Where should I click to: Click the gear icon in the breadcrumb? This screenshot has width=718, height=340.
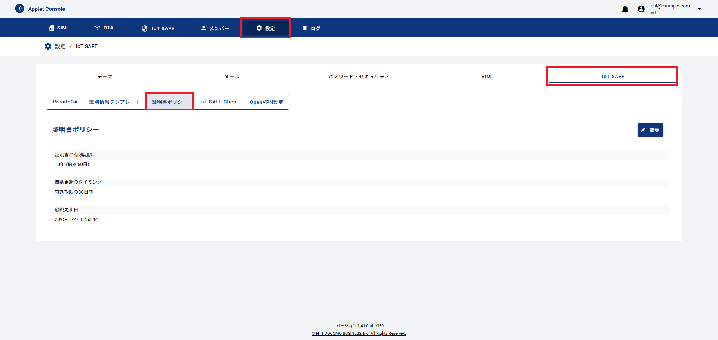point(48,46)
